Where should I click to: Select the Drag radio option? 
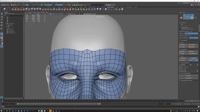tap(180, 24)
